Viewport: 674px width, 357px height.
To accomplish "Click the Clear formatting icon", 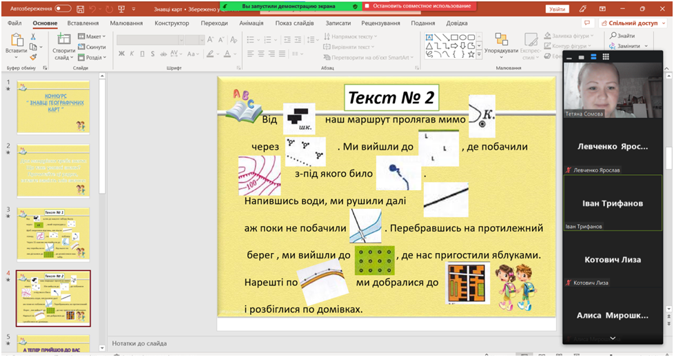I will tap(234, 39).
